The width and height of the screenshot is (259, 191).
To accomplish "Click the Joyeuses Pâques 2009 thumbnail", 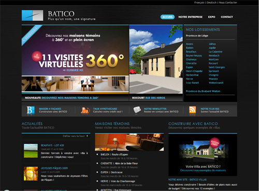I will 31,173.
